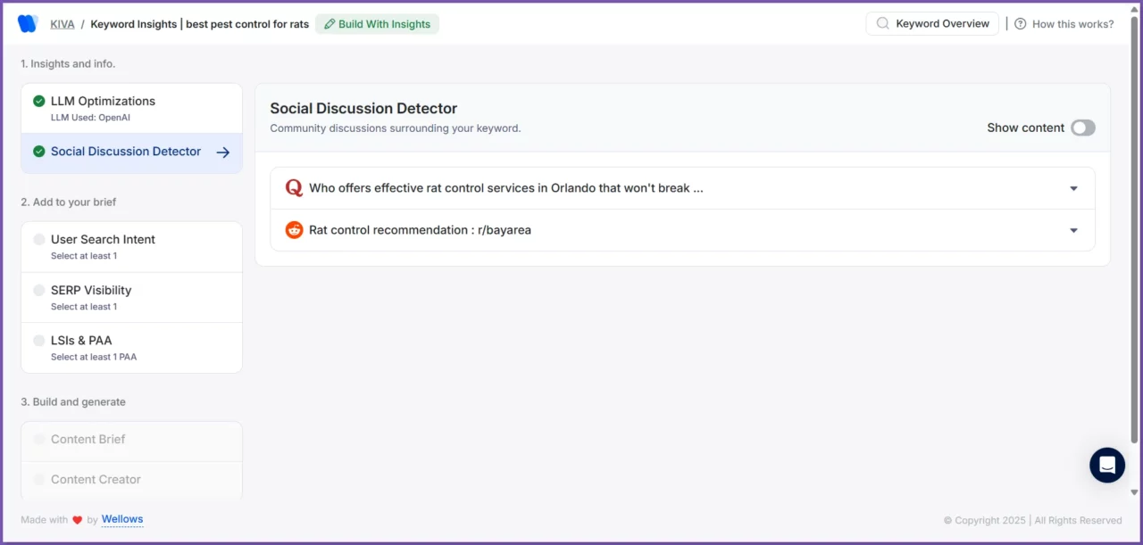Collapse the LSIs & PAA section
1143x545 pixels.
(38, 340)
